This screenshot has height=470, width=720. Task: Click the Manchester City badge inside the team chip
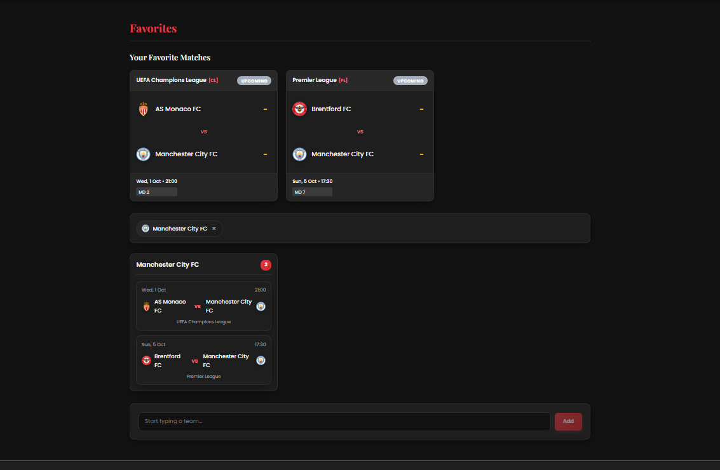click(145, 228)
